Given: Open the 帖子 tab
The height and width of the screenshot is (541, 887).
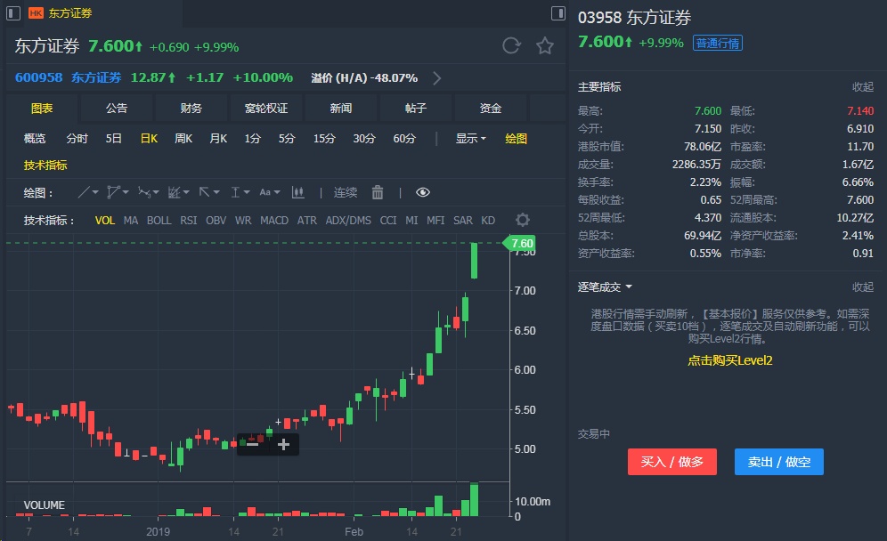Looking at the screenshot, I should pos(416,108).
